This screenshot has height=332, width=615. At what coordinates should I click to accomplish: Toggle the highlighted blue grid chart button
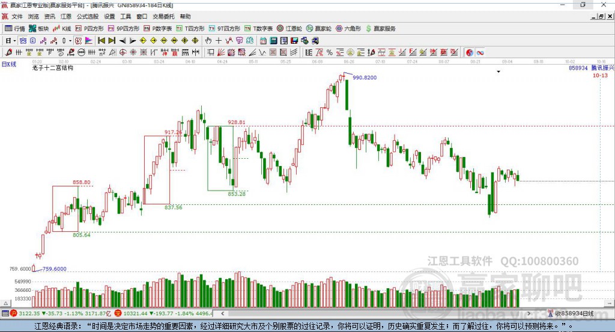[x=23, y=41]
